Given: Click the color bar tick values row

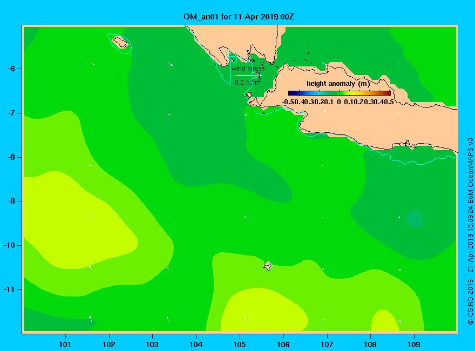Looking at the screenshot, I should [338, 102].
